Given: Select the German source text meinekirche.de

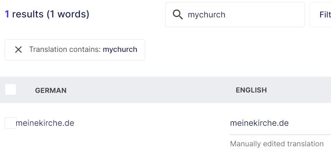Looking at the screenshot, I should point(45,123).
